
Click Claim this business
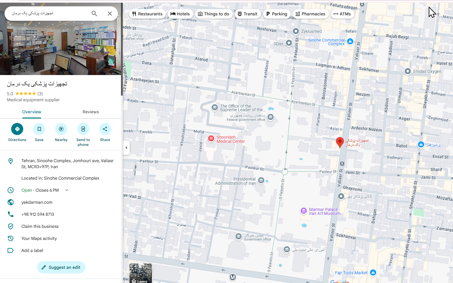40,226
